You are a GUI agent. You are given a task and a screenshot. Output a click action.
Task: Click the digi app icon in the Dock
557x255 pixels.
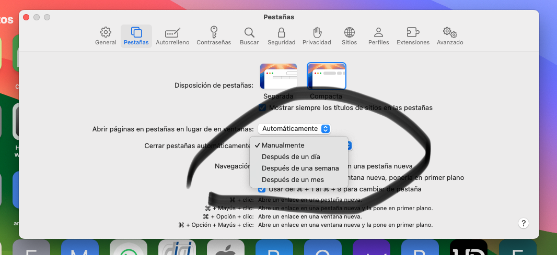(x=177, y=247)
